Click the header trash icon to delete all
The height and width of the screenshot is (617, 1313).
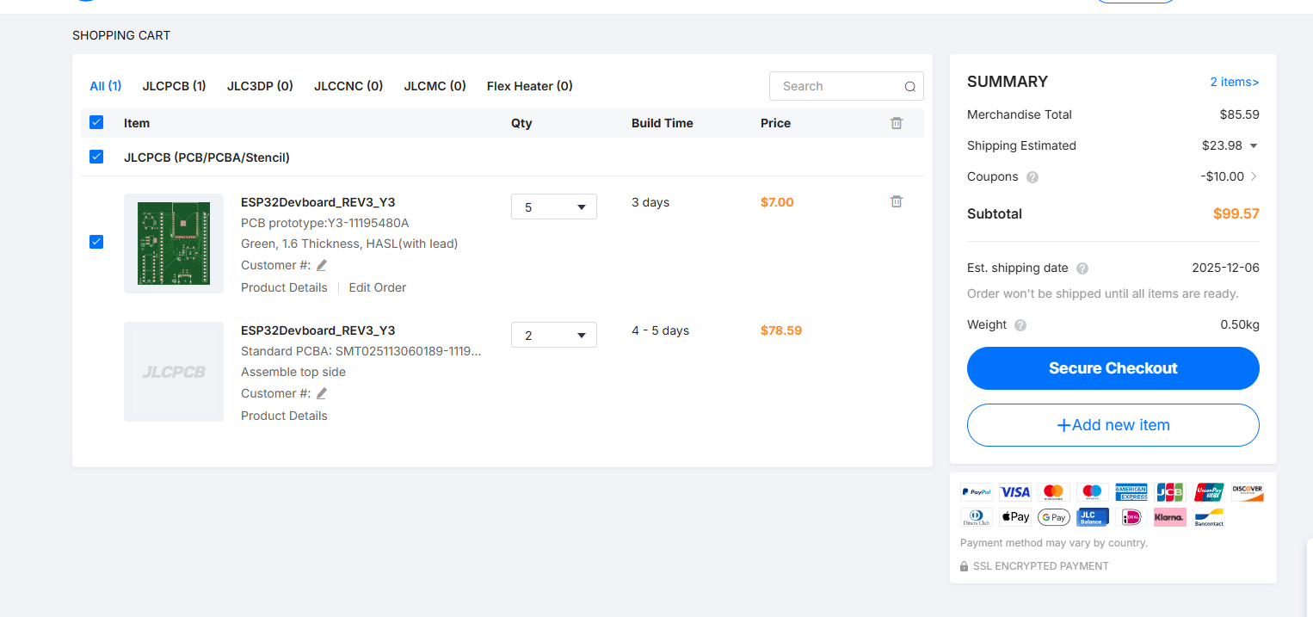coord(896,123)
